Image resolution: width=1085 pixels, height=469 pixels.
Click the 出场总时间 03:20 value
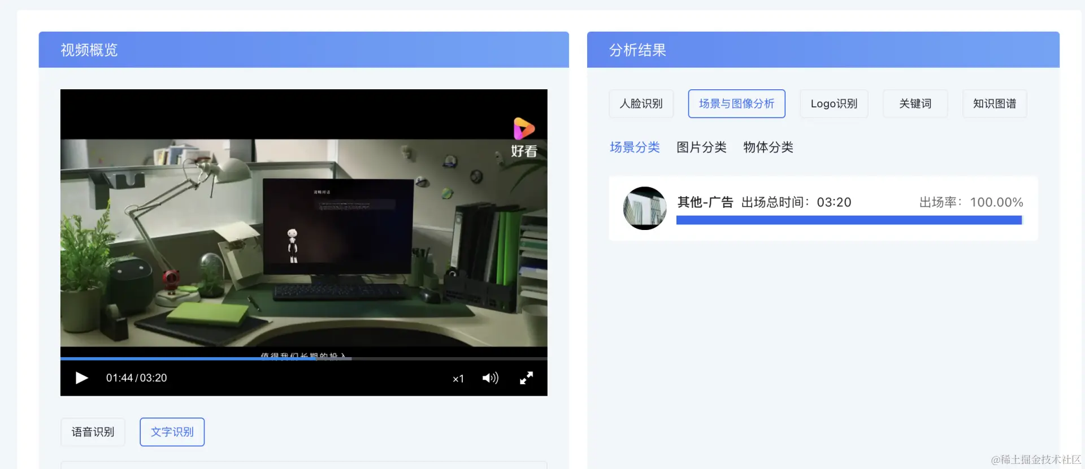[x=834, y=202]
